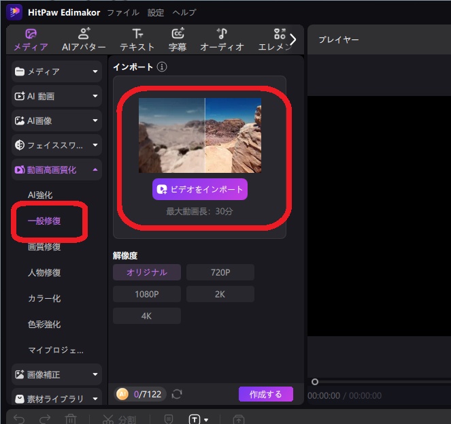Click the player progress slider handle

point(315,382)
